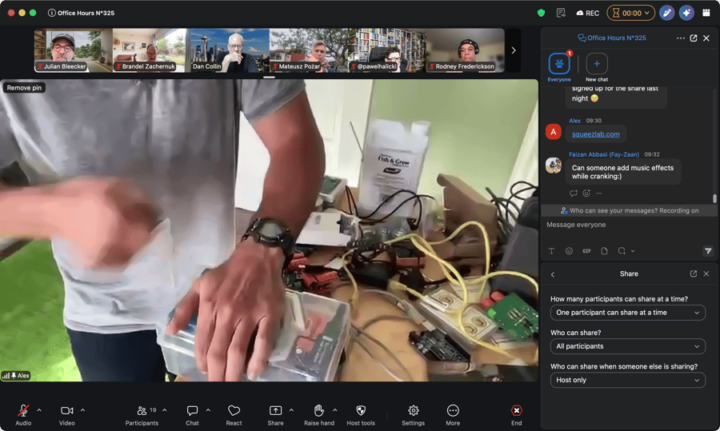Open the Participants panel
Image resolution: width=720 pixels, height=431 pixels.
(142, 414)
